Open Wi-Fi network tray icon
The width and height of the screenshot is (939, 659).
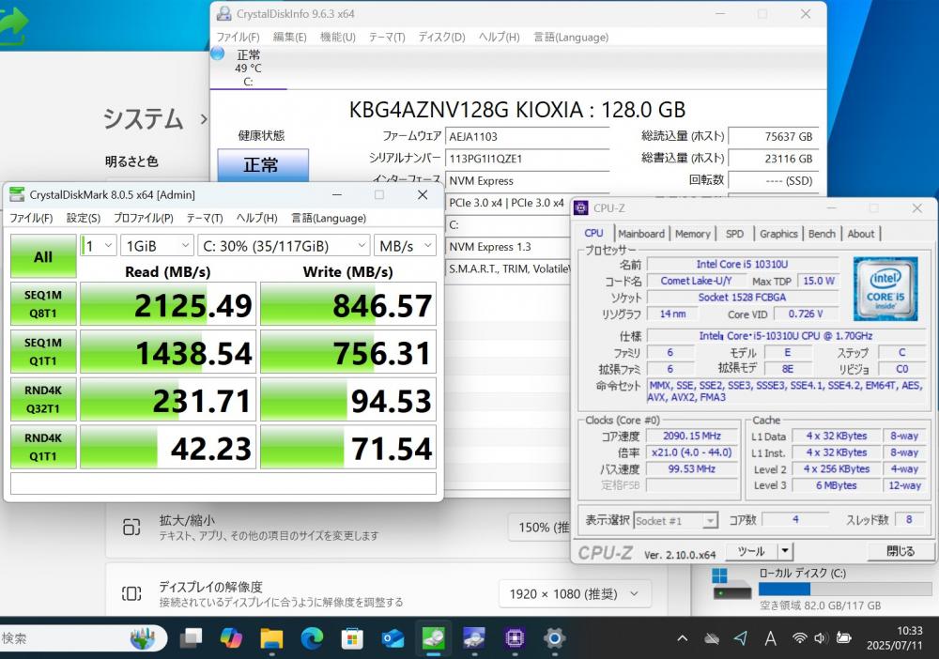click(799, 638)
